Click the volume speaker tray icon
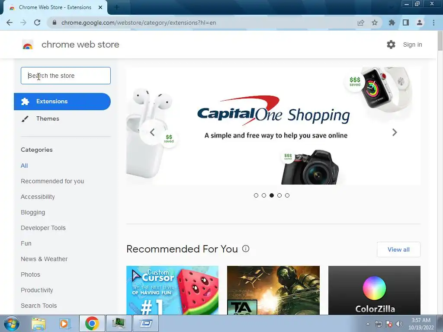Screen dimensions: 443x332 point(399,324)
